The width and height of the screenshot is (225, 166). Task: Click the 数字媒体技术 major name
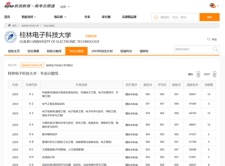point(49,134)
